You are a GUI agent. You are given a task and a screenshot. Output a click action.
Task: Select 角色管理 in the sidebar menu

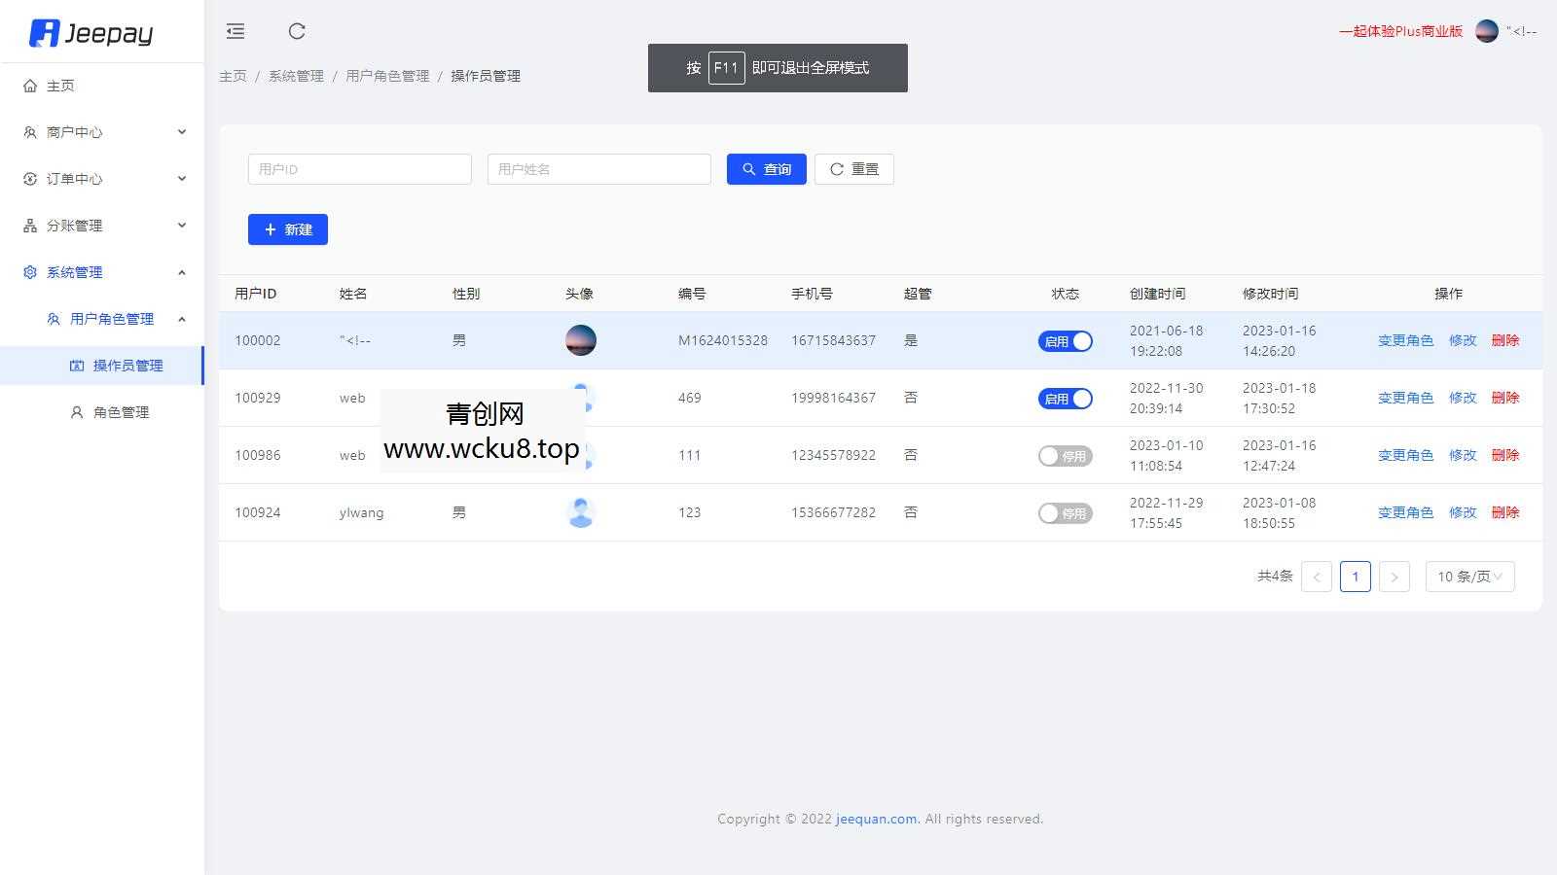coord(120,411)
